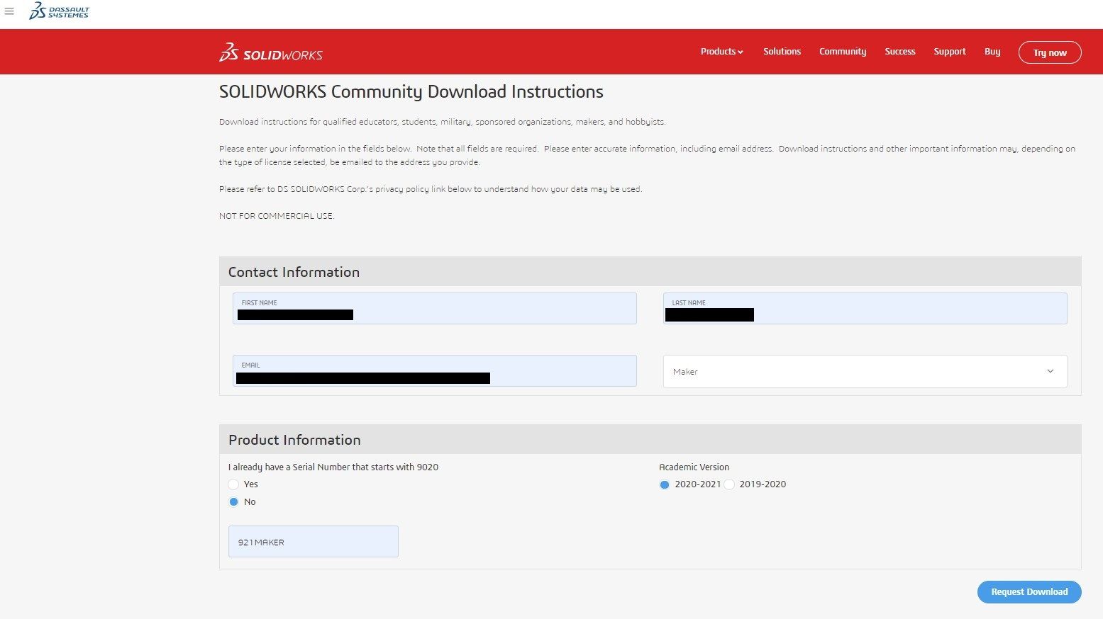This screenshot has width=1103, height=619.
Task: Click the SOLIDWORKS logo in red header
Action: click(x=271, y=52)
